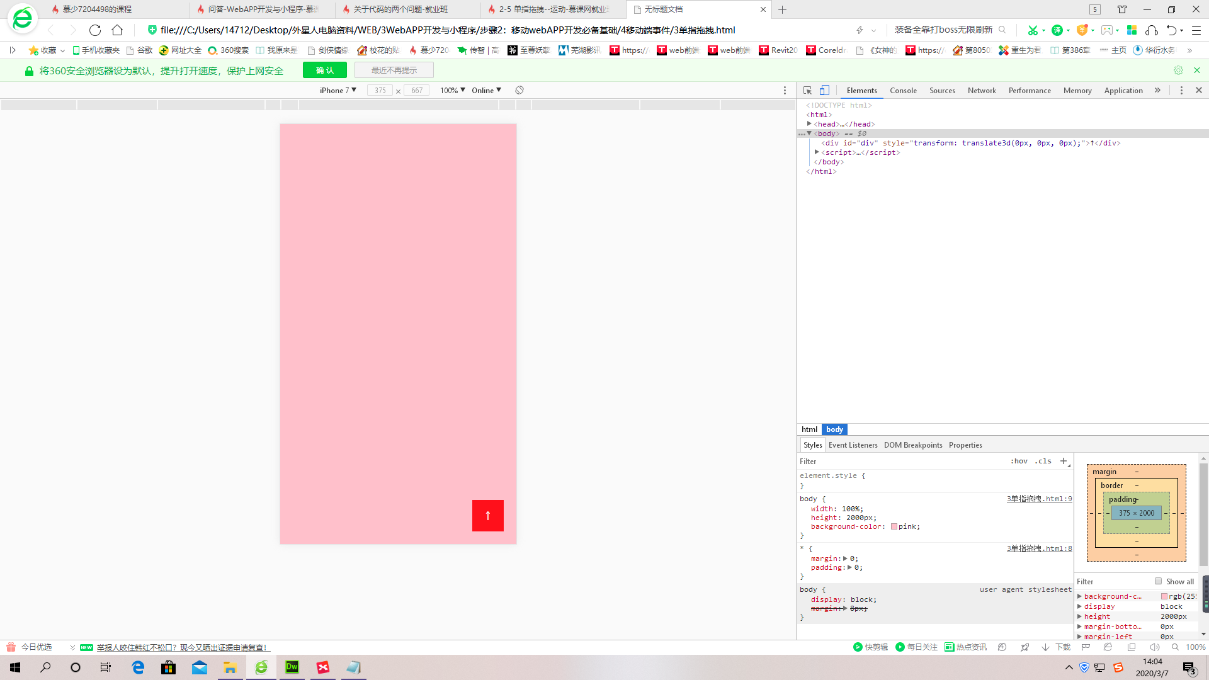Open the yellow wallet shield extension
The image size is (1209, 680).
point(1082,30)
